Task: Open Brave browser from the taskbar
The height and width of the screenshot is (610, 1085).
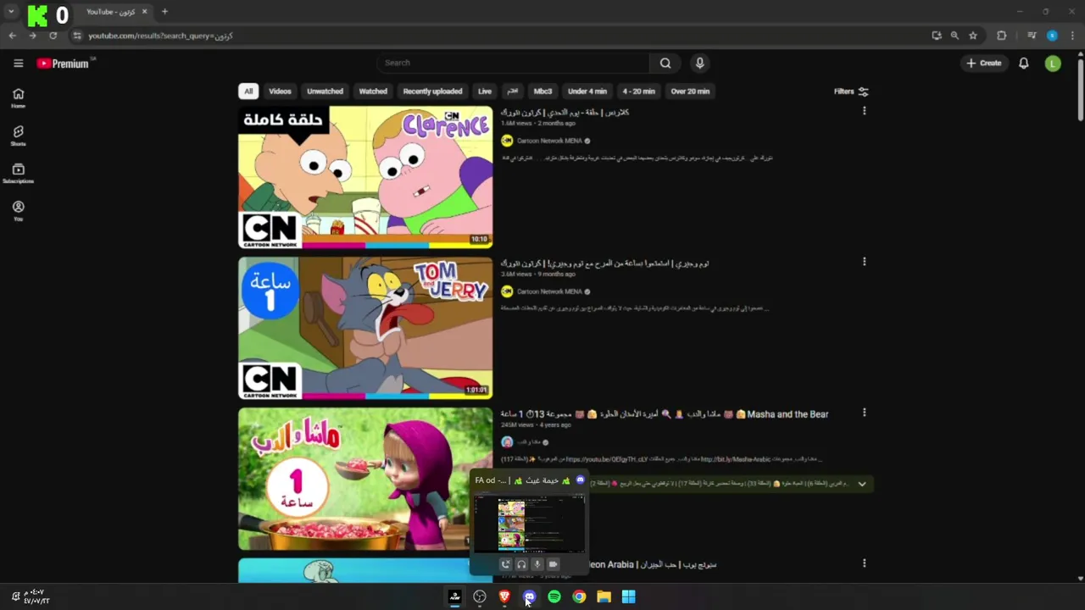Action: 504,596
